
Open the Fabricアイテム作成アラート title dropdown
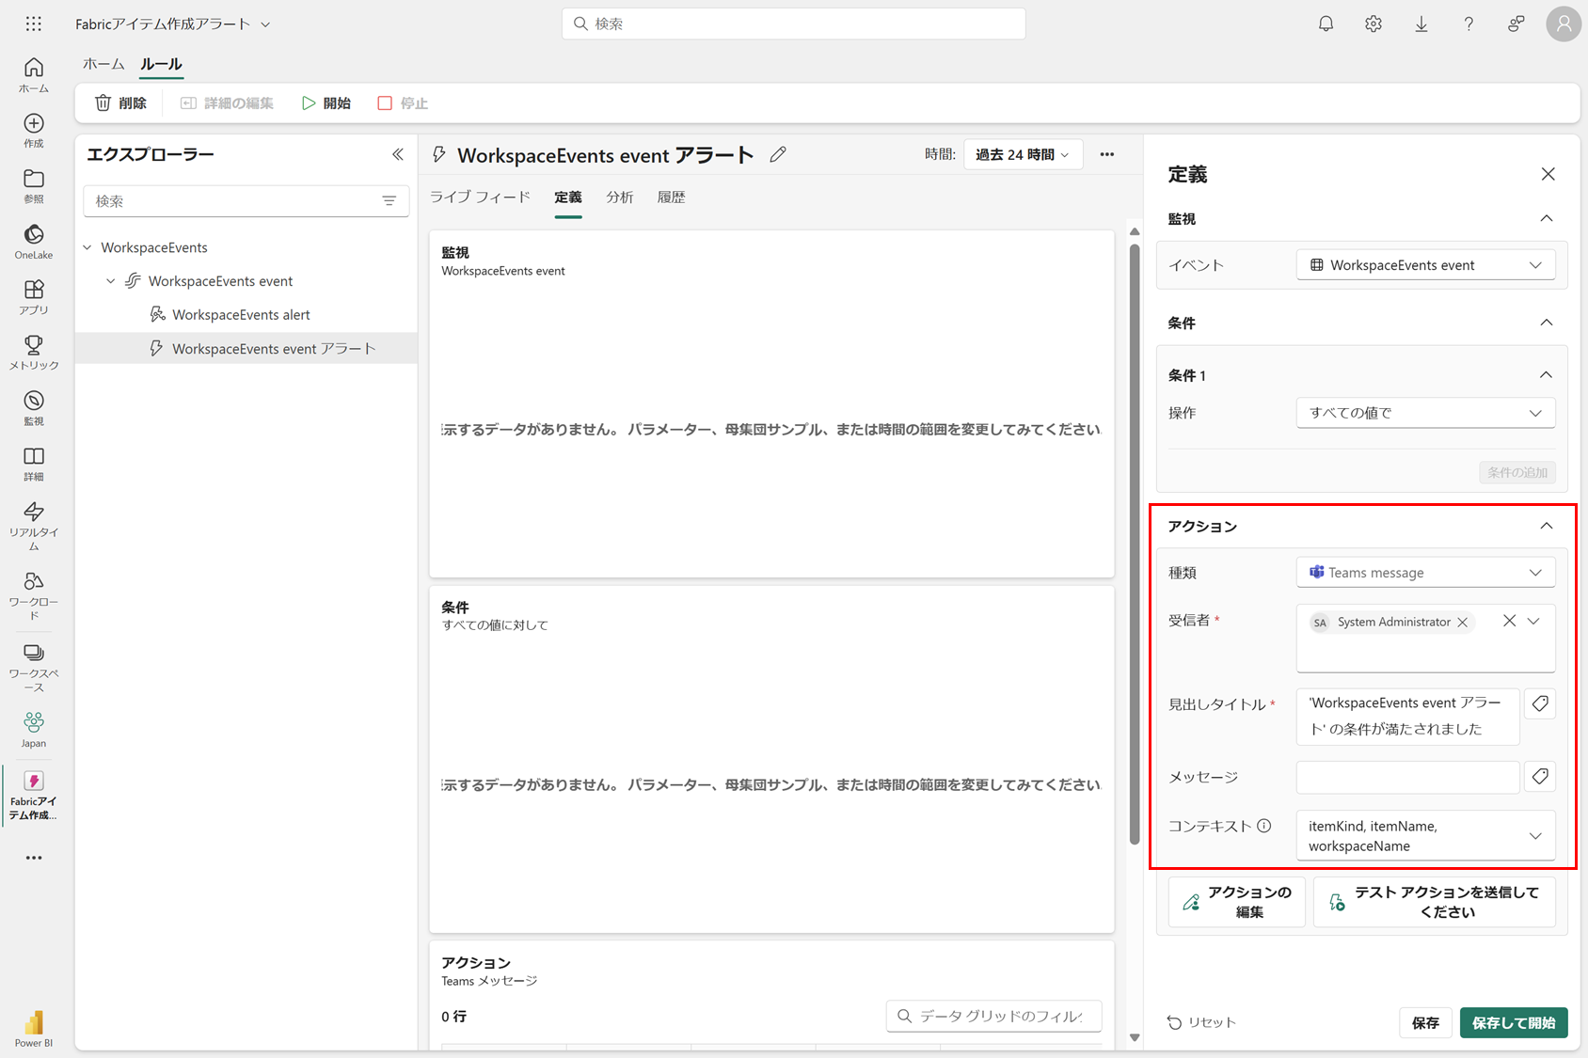tap(265, 24)
